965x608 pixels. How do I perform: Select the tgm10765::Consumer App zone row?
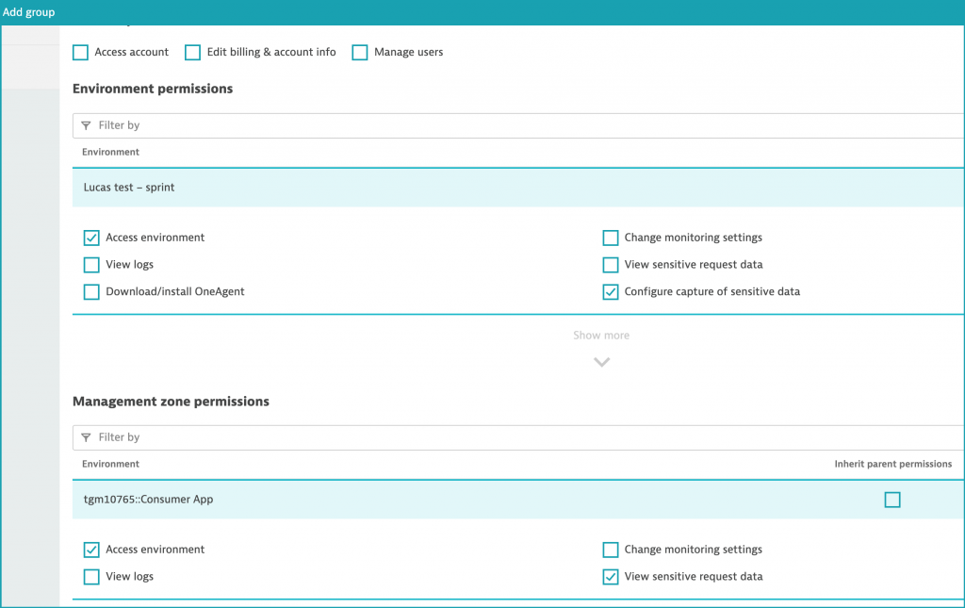coord(518,499)
